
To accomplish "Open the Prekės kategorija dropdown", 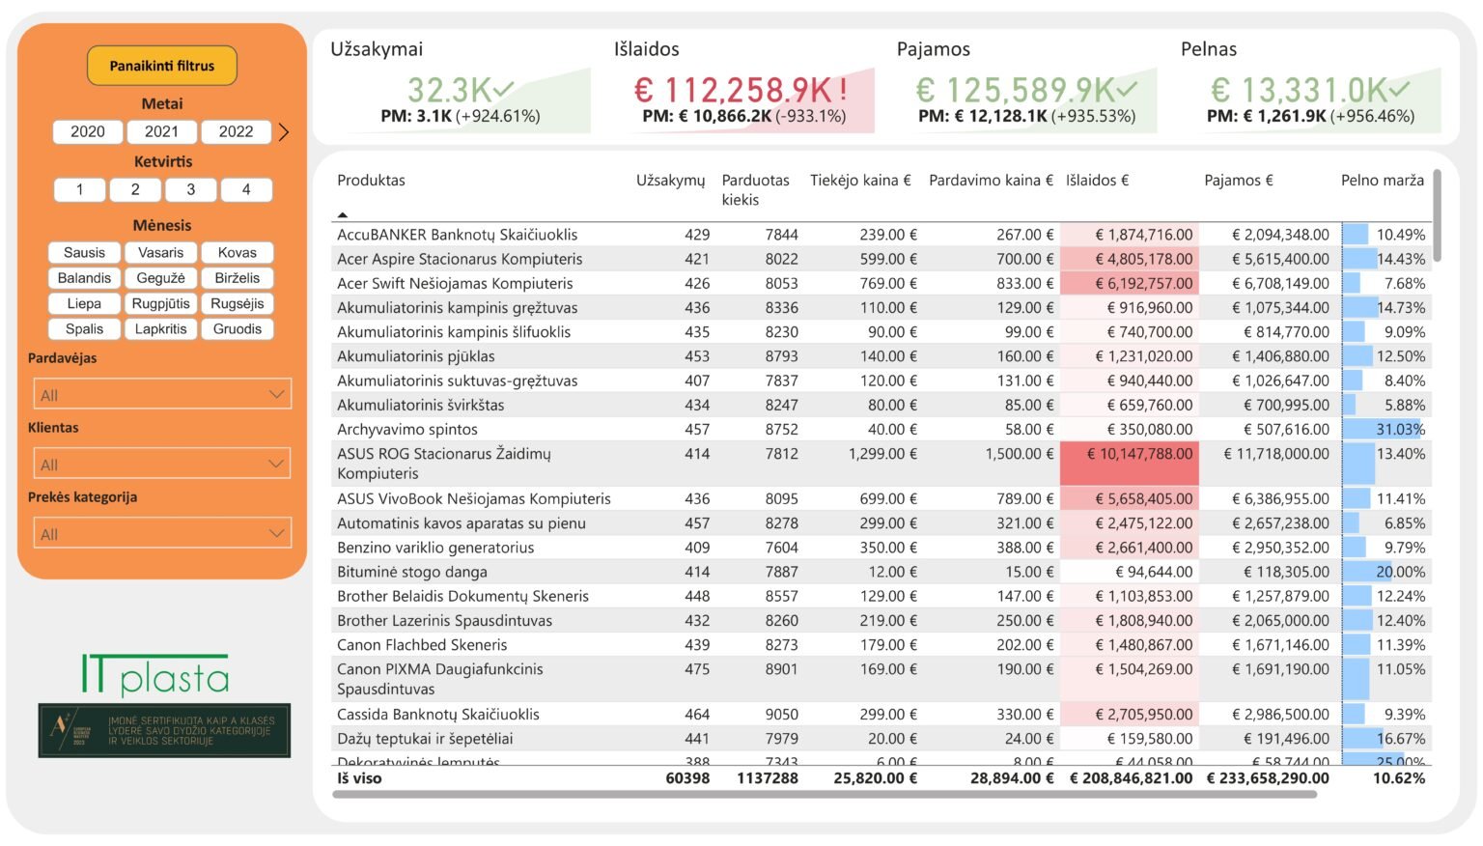I will click(x=162, y=534).
